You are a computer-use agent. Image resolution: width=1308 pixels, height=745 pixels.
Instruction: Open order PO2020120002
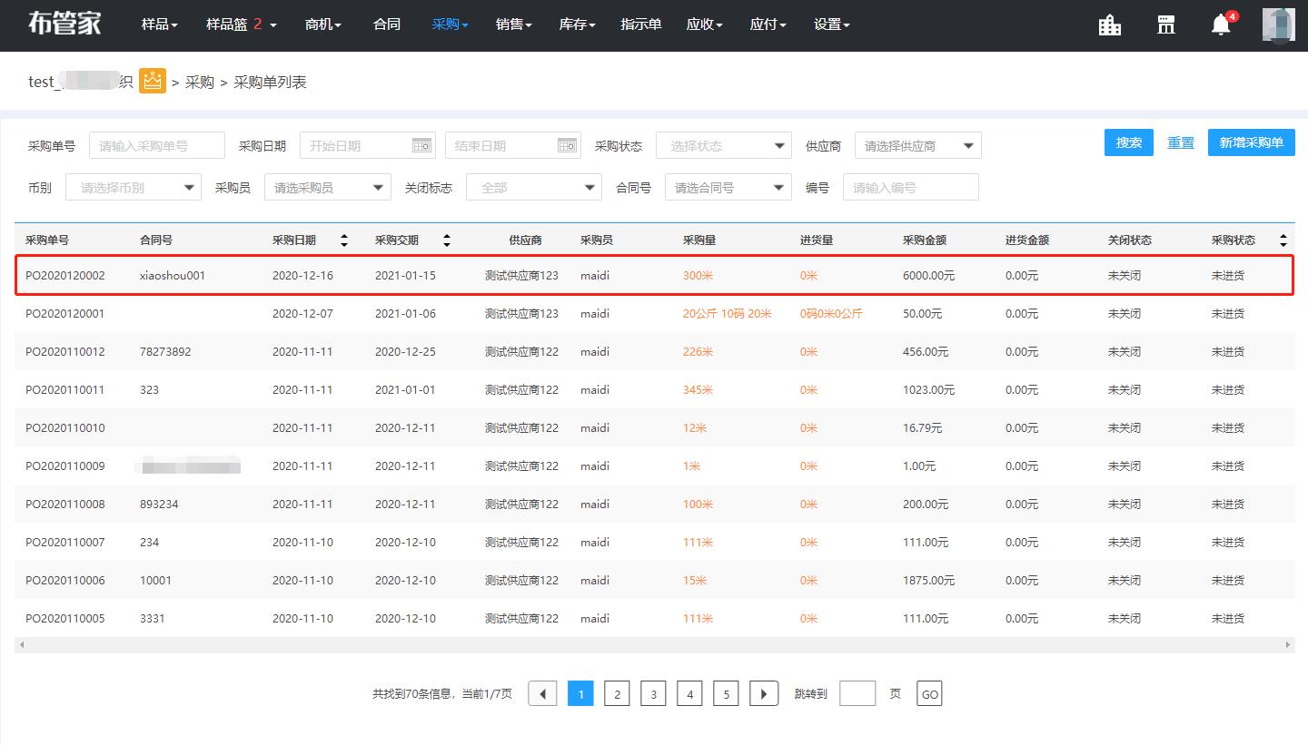(65, 275)
